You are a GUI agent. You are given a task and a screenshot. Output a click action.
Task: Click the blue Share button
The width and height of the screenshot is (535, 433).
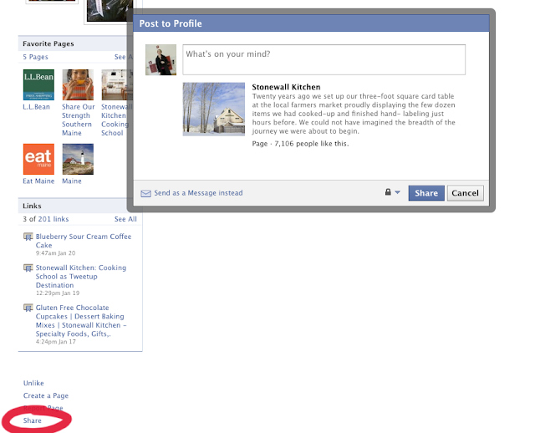click(x=426, y=193)
